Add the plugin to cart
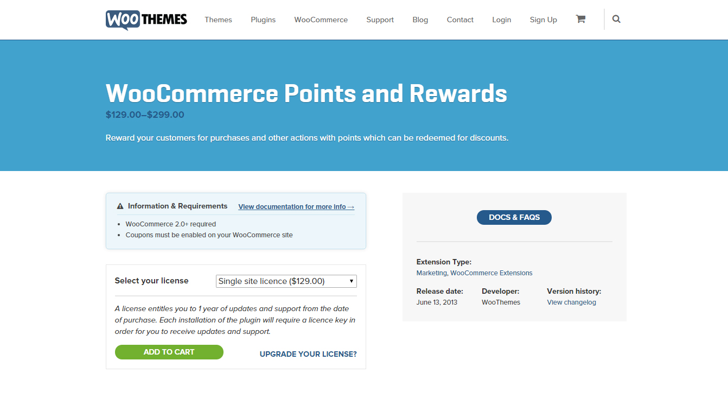This screenshot has height=417, width=728. (x=169, y=352)
